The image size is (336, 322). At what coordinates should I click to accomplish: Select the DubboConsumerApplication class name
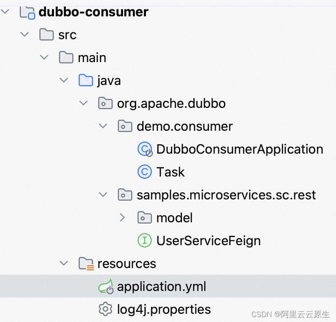click(x=240, y=149)
